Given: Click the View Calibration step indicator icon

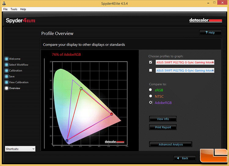Looking at the screenshot, I should point(6,82).
